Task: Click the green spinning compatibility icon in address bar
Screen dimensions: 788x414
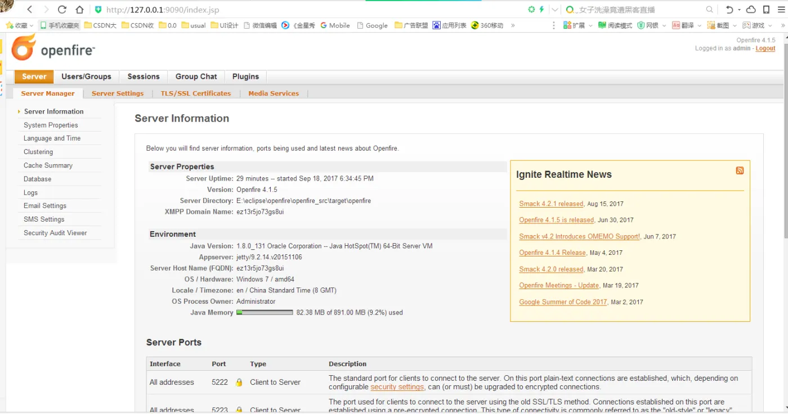Action: [531, 10]
